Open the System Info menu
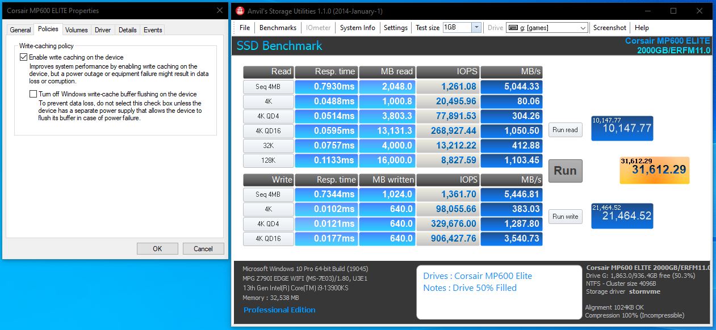 [x=357, y=28]
